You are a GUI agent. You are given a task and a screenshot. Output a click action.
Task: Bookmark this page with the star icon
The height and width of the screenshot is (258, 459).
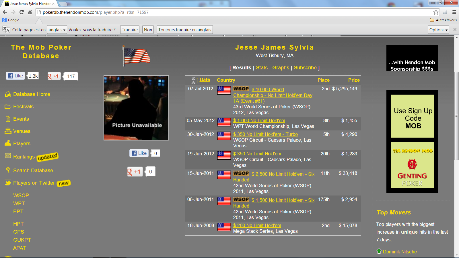coord(436,12)
